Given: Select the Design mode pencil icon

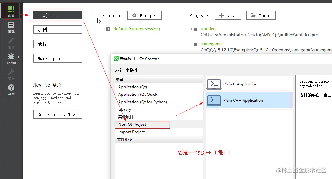Looking at the screenshot, I should click(11, 41).
